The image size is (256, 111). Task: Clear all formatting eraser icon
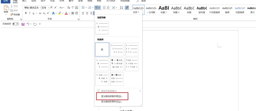coord(69,8)
